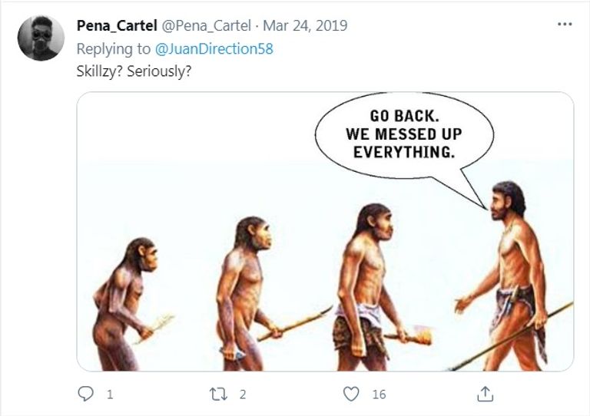
Task: Like the tweet with the heart icon
Action: click(x=351, y=394)
